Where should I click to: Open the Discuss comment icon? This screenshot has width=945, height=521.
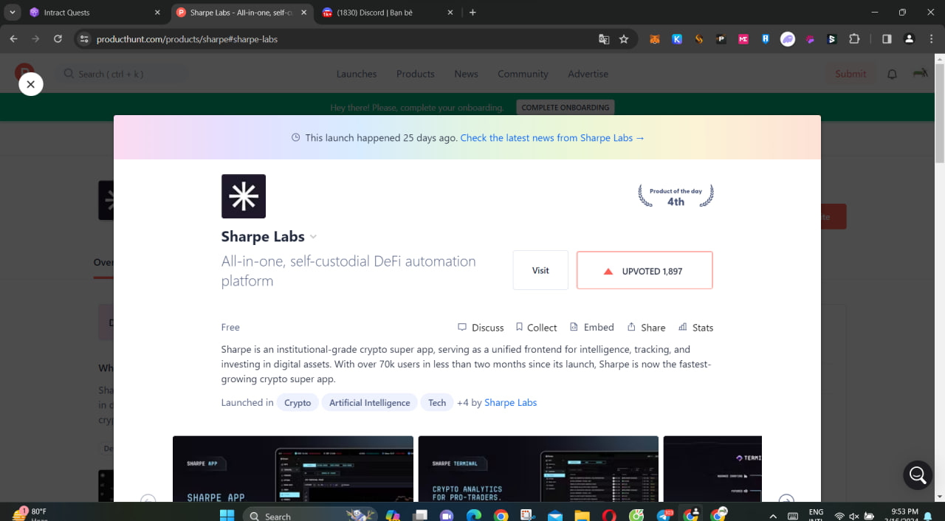click(462, 327)
